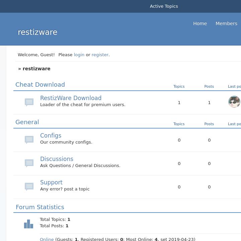Click the Discussions forum speech icon
Image resolution: width=241 pixels, height=241 pixels.
click(29, 163)
